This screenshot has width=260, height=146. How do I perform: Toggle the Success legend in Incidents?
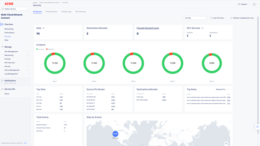point(40,49)
